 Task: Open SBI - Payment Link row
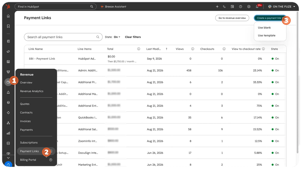(42, 59)
